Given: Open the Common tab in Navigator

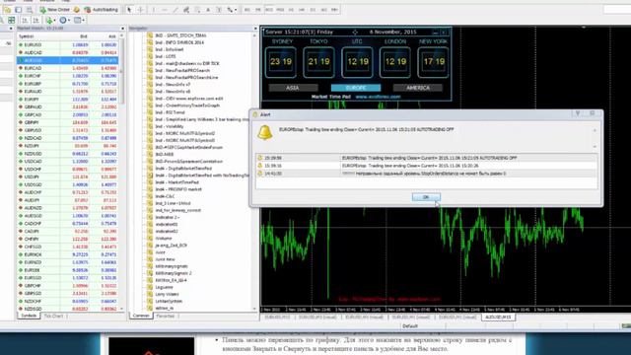Looking at the screenshot, I should (141, 316).
